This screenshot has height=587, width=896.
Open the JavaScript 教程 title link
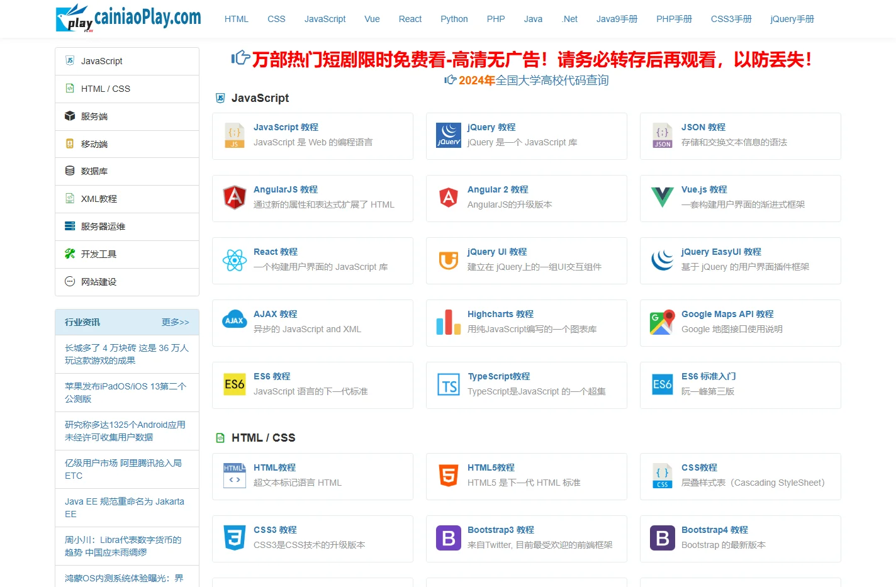tap(286, 127)
